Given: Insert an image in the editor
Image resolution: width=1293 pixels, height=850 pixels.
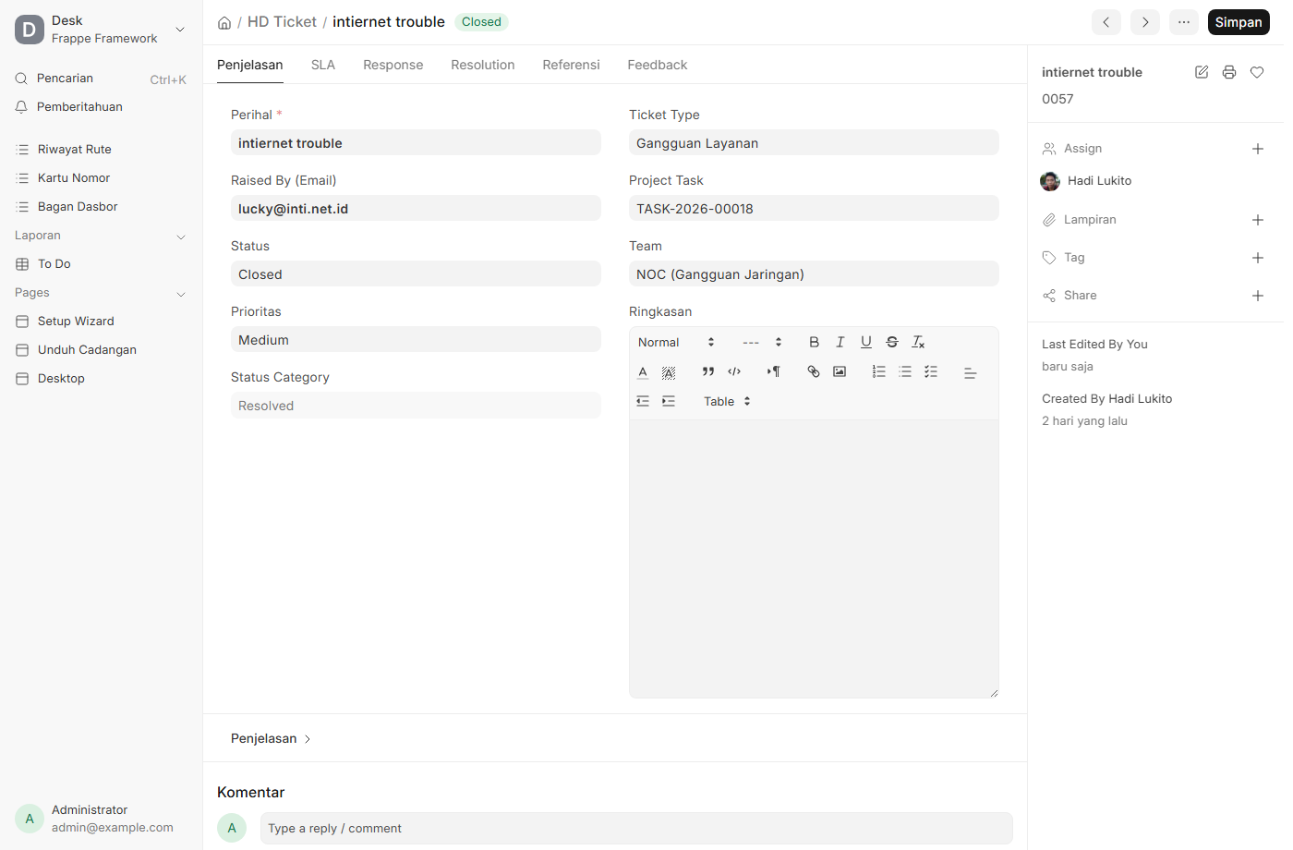Looking at the screenshot, I should point(840,371).
